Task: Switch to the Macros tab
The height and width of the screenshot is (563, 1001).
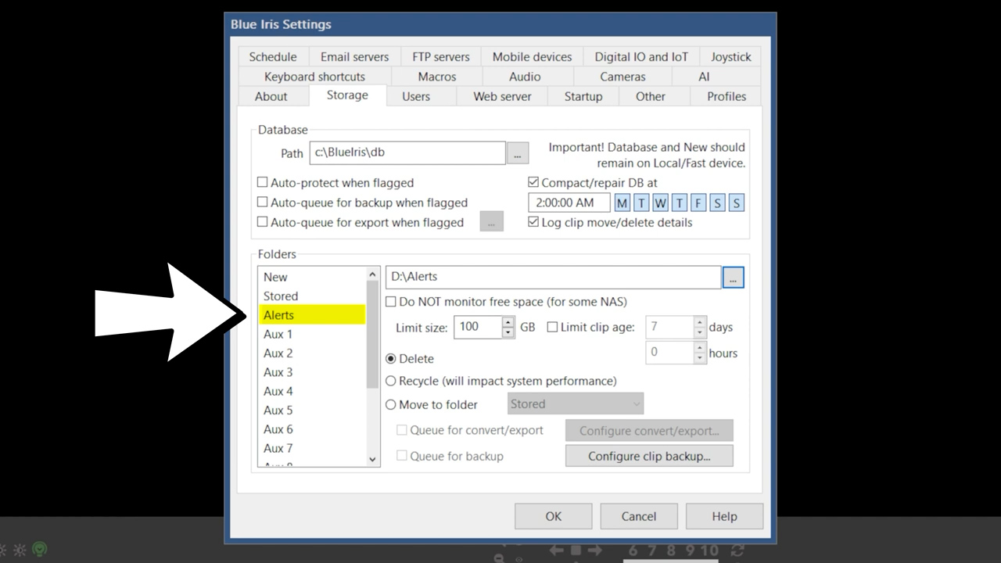Action: tap(436, 77)
